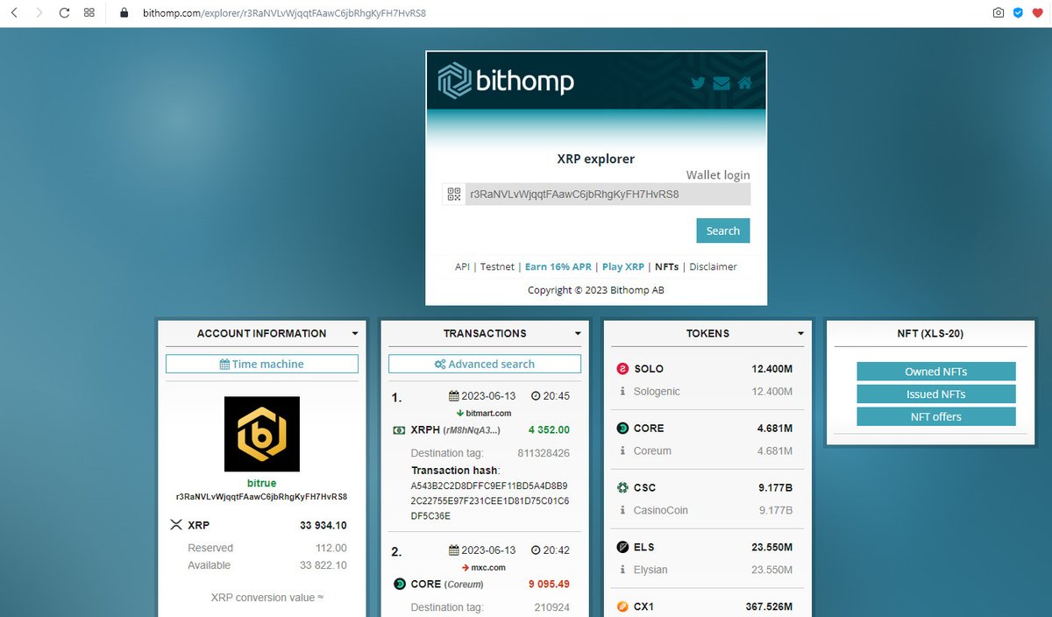Viewport: 1052px width, 617px height.
Task: Click the account address under bitrue name
Action: pos(262,497)
